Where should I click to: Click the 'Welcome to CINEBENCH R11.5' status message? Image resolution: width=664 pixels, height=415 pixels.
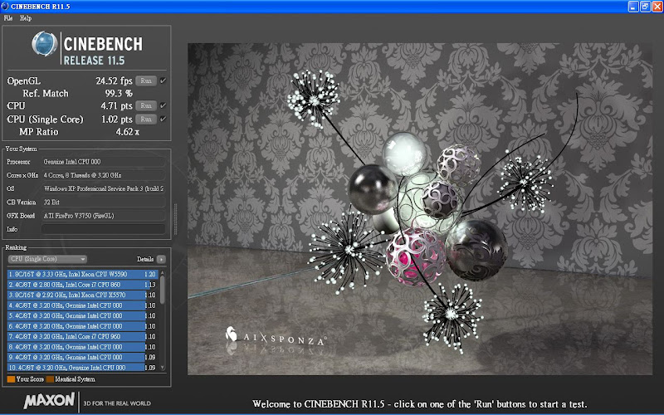420,404
